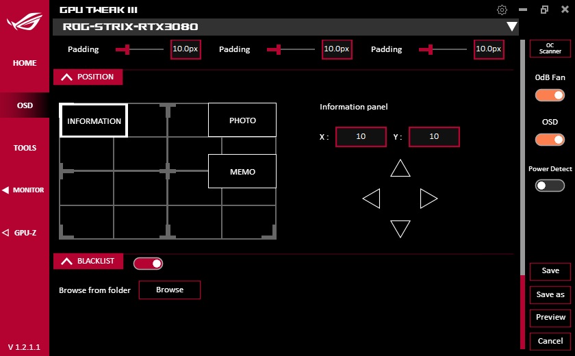The image size is (575, 356).
Task: Select the OSD tab in sidebar
Action: coord(25,105)
